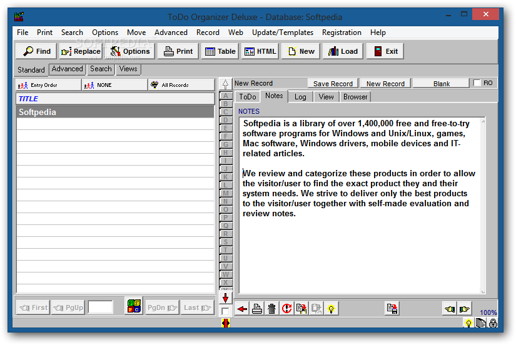Click the red-yellow splitter arrows icon
Image resolution: width=516 pixels, height=345 pixels.
pos(225,323)
